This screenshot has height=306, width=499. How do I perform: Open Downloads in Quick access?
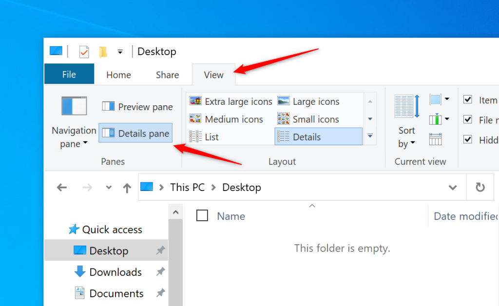(x=115, y=272)
